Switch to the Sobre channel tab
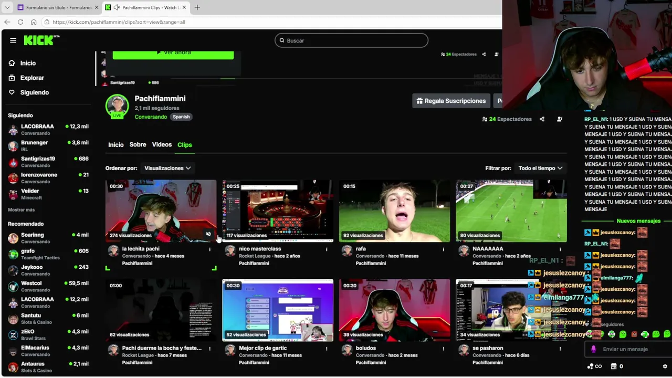Image resolution: width=672 pixels, height=378 pixels. click(138, 145)
